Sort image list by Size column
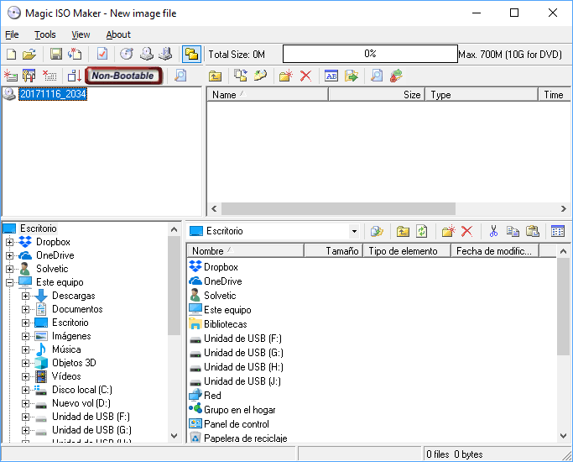Viewport: 573px width, 462px height. [377, 95]
